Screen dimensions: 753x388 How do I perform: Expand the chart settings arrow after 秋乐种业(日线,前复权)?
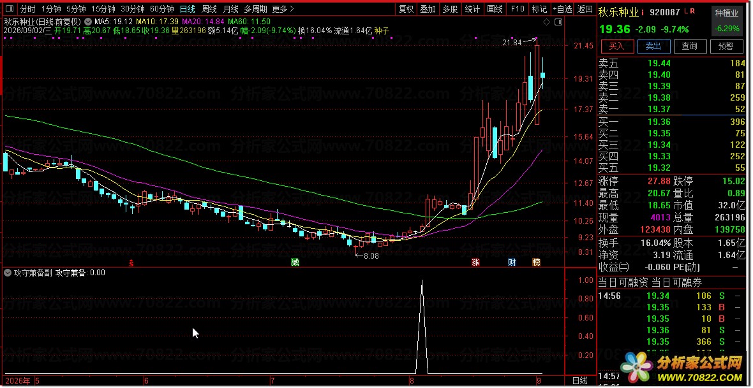pyautogui.click(x=87, y=22)
